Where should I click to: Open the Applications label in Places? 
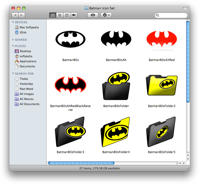pyautogui.click(x=28, y=61)
